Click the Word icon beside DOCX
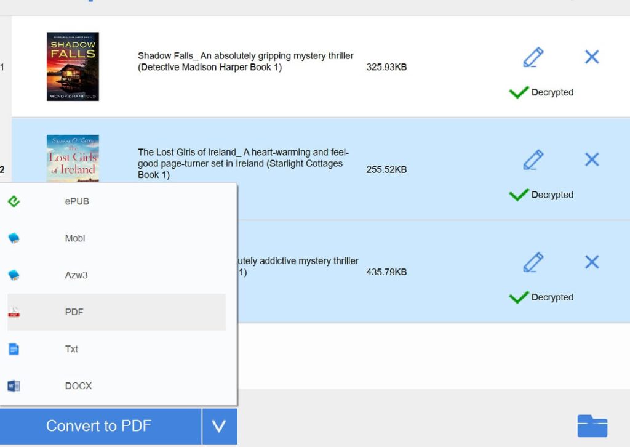Image resolution: width=630 pixels, height=447 pixels. (x=14, y=386)
